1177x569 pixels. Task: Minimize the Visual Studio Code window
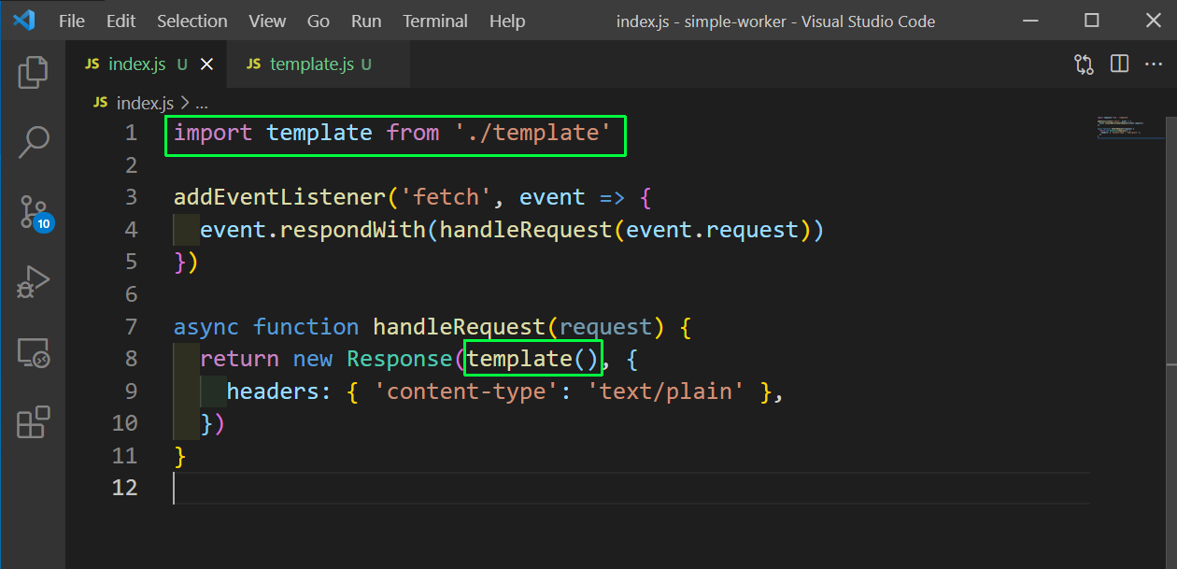point(1029,21)
